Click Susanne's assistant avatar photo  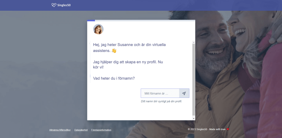click(98, 29)
